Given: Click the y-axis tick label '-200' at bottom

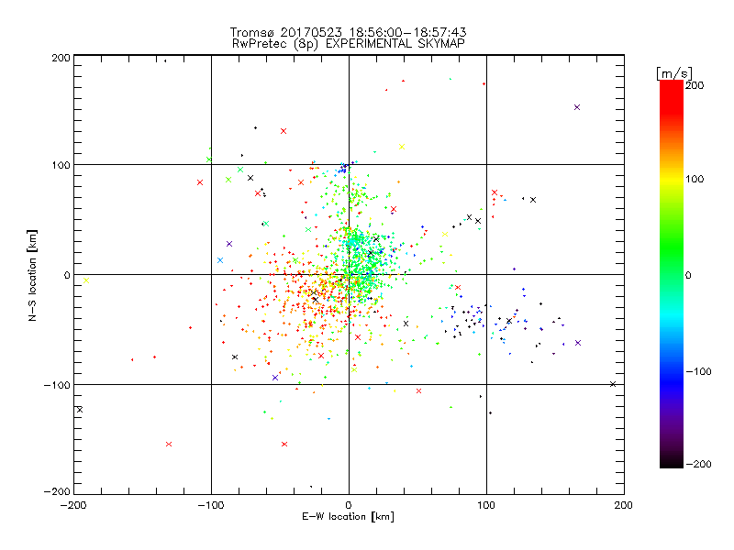Looking at the screenshot, I should pyautogui.click(x=57, y=491).
